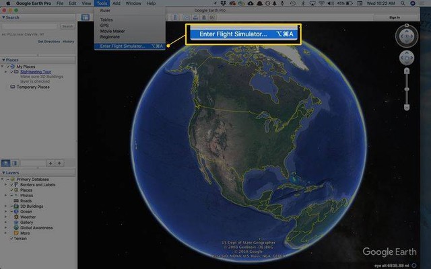Click the 3D Buildings layer icon
This screenshot has width=431, height=269.
pyautogui.click(x=16, y=206)
